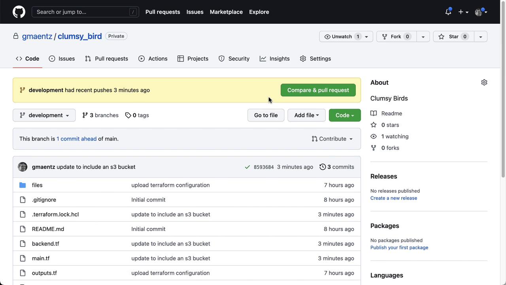The height and width of the screenshot is (285, 506).
Task: Open the files folder icon
Action: pos(23,185)
